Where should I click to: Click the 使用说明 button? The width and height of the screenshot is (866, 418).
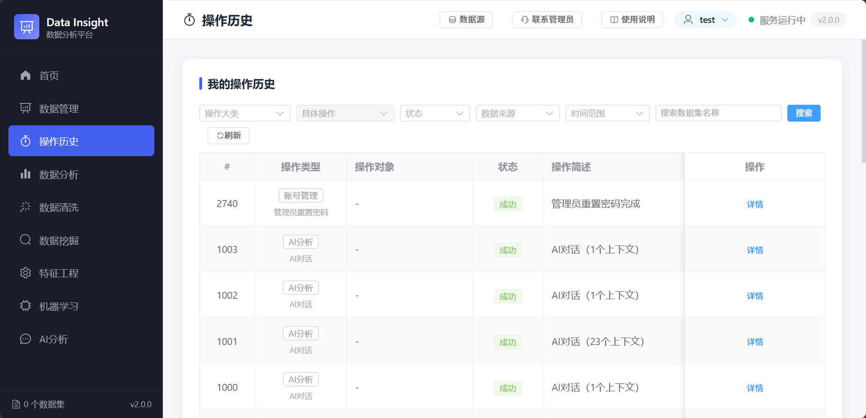point(632,20)
